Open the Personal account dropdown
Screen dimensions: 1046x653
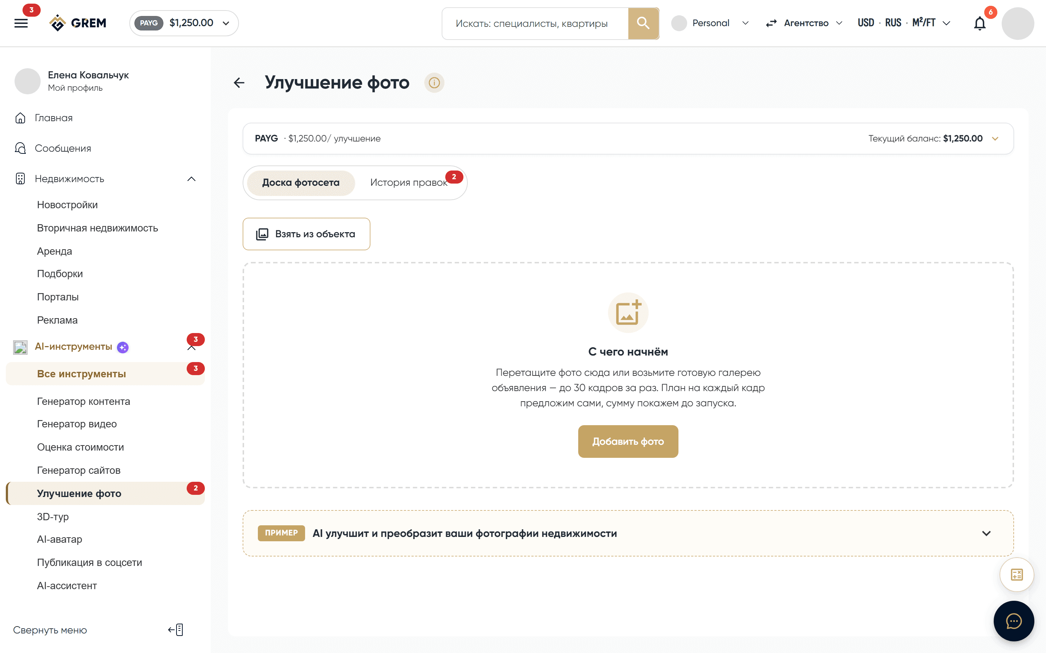point(710,23)
